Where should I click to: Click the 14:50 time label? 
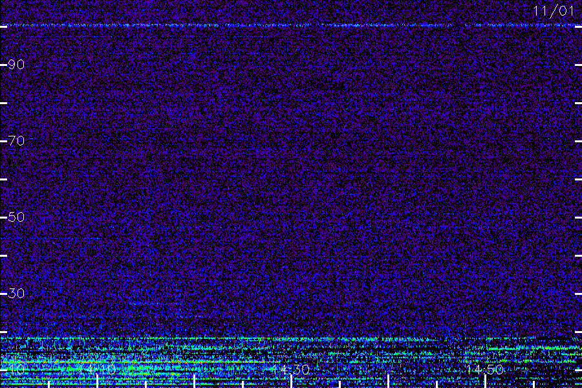(x=485, y=369)
